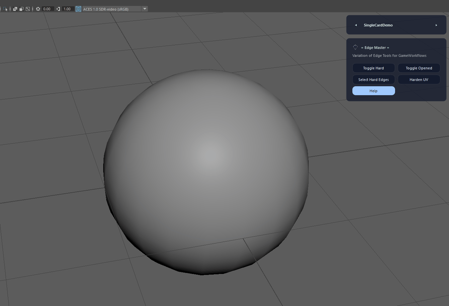Edit the exposure value field showing 0.00
The image size is (449, 306).
(48, 9)
